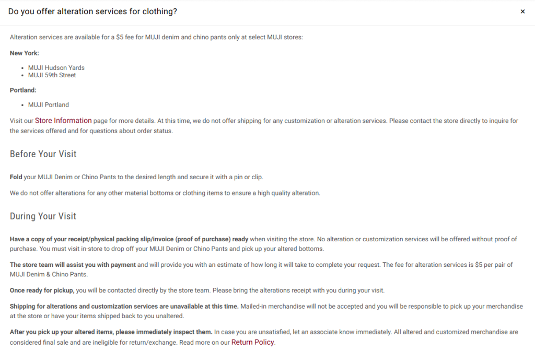Click the During Your Visit heading

[x=43, y=216]
